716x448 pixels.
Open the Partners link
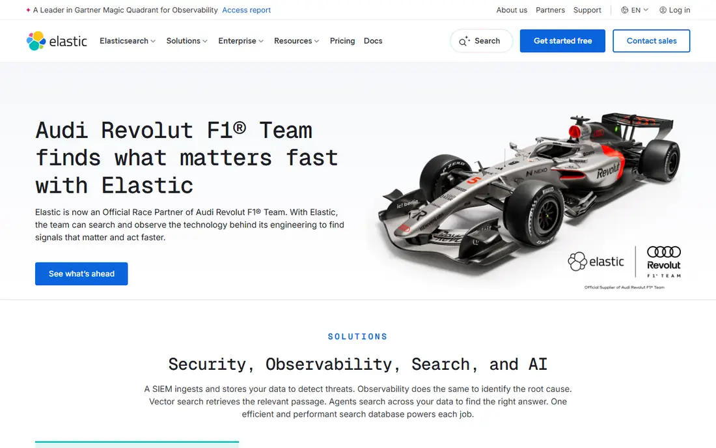[550, 10]
